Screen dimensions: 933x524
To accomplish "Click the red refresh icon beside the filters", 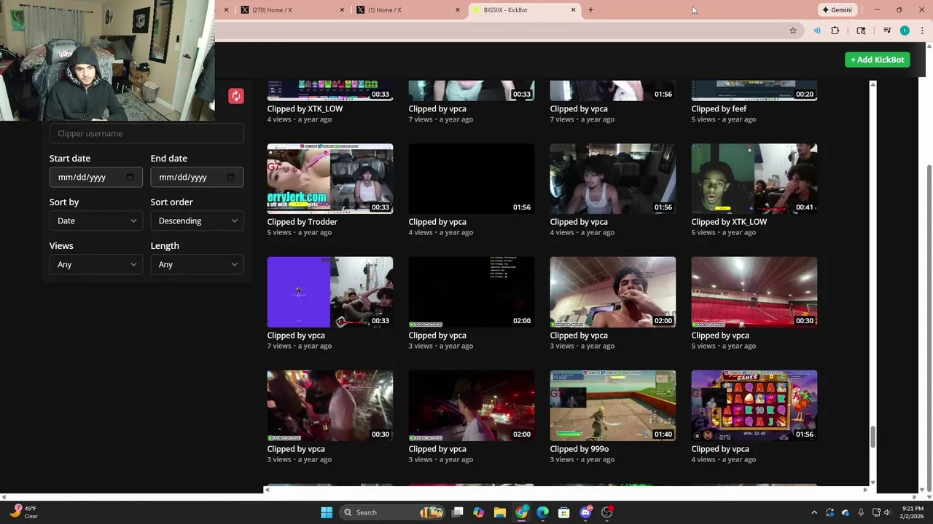I will pos(235,96).
